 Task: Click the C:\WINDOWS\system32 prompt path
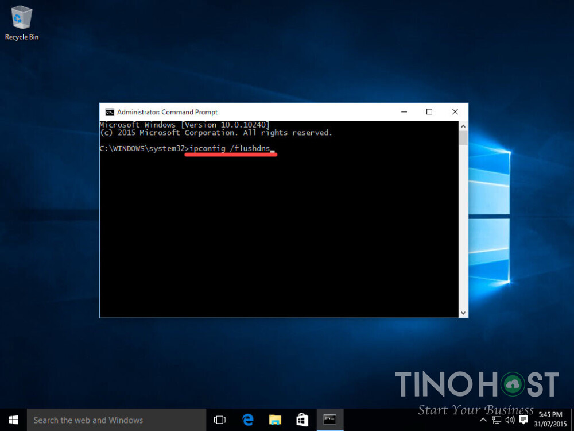coord(142,148)
